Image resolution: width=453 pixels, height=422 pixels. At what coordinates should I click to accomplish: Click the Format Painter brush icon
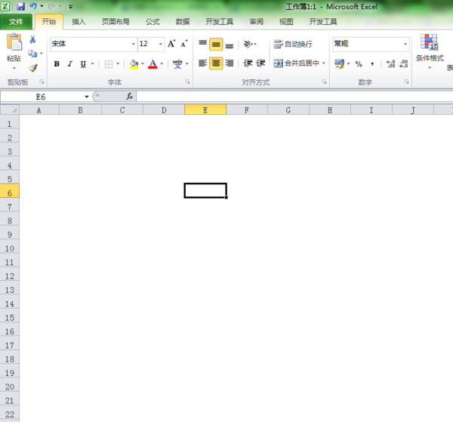click(x=33, y=68)
